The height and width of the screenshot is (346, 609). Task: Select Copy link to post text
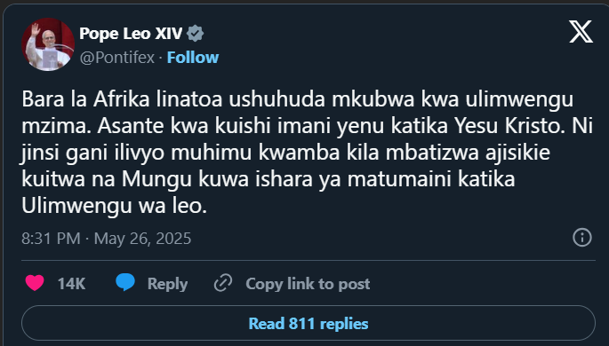pyautogui.click(x=308, y=284)
